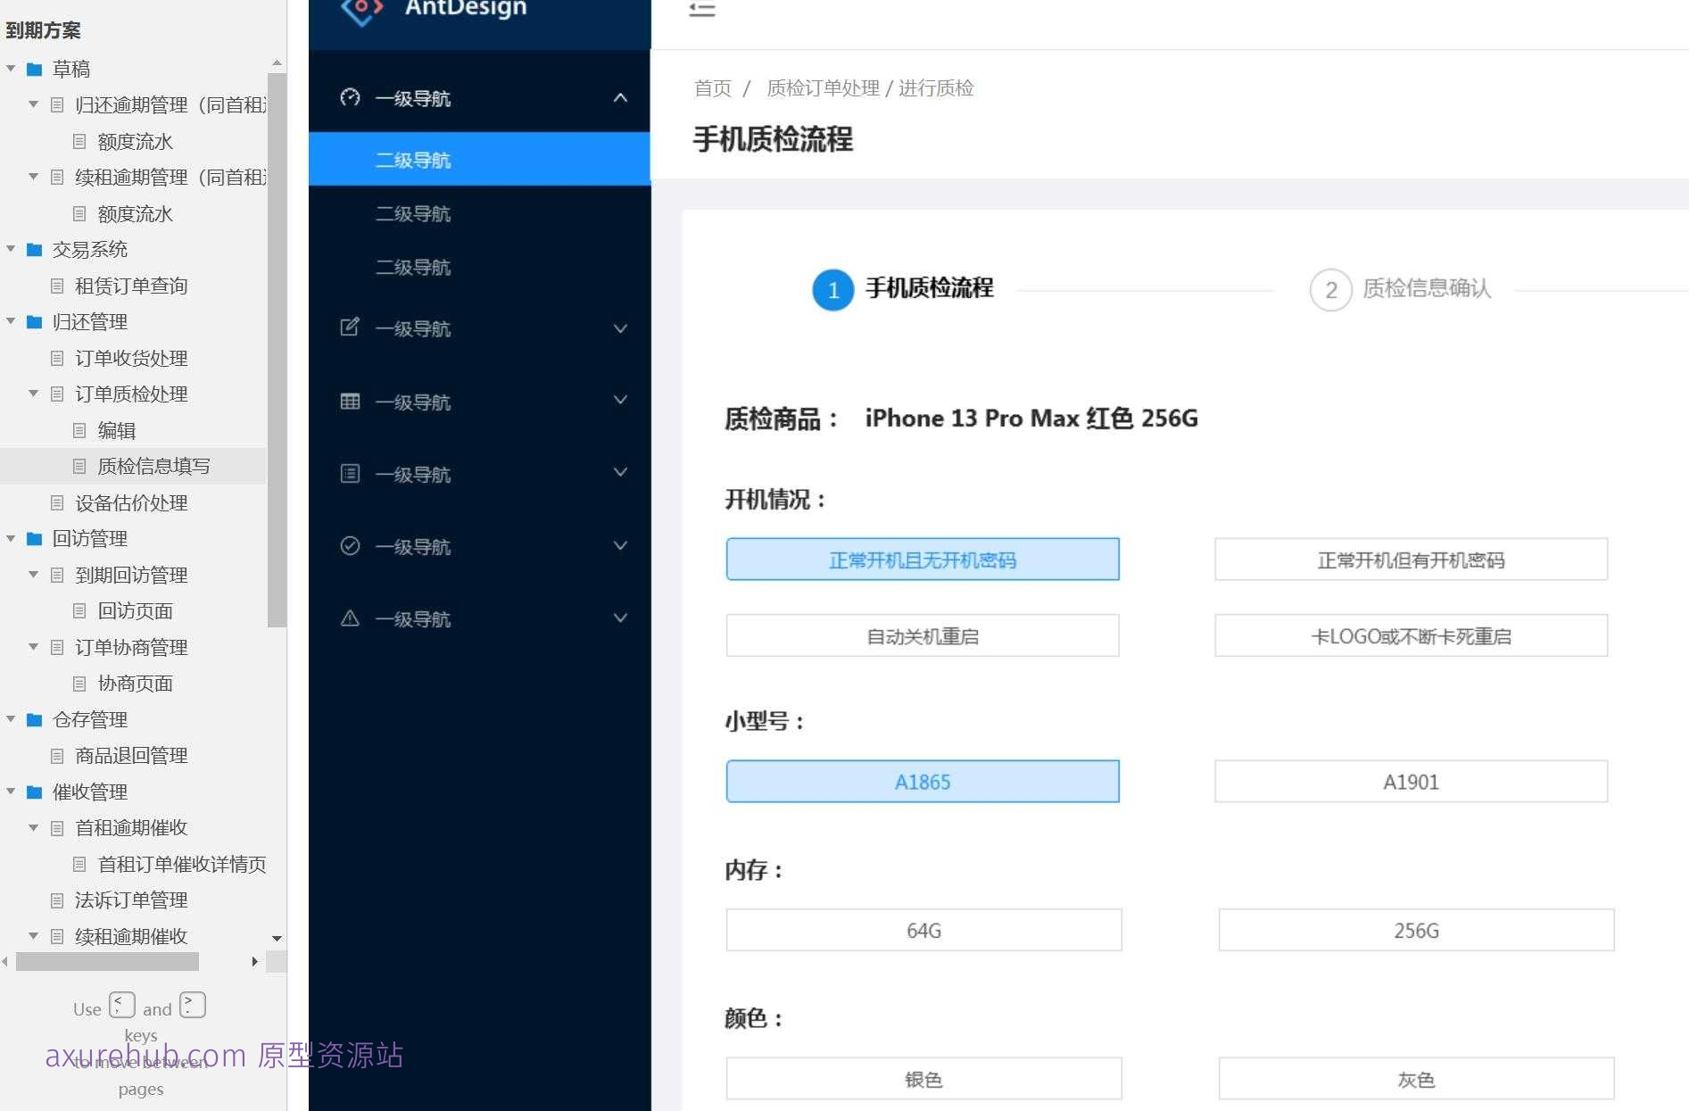Viewport: 1689px width, 1111px height.
Task: Click the 首页 breadcrumb link
Action: [x=711, y=87]
